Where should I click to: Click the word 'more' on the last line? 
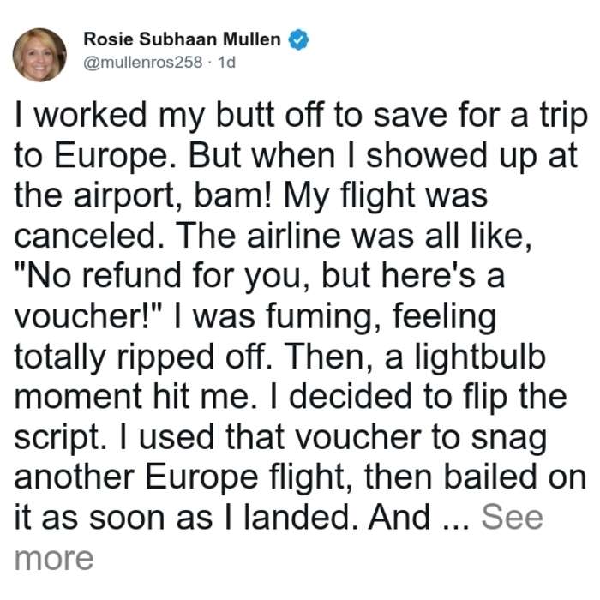[x=53, y=558]
